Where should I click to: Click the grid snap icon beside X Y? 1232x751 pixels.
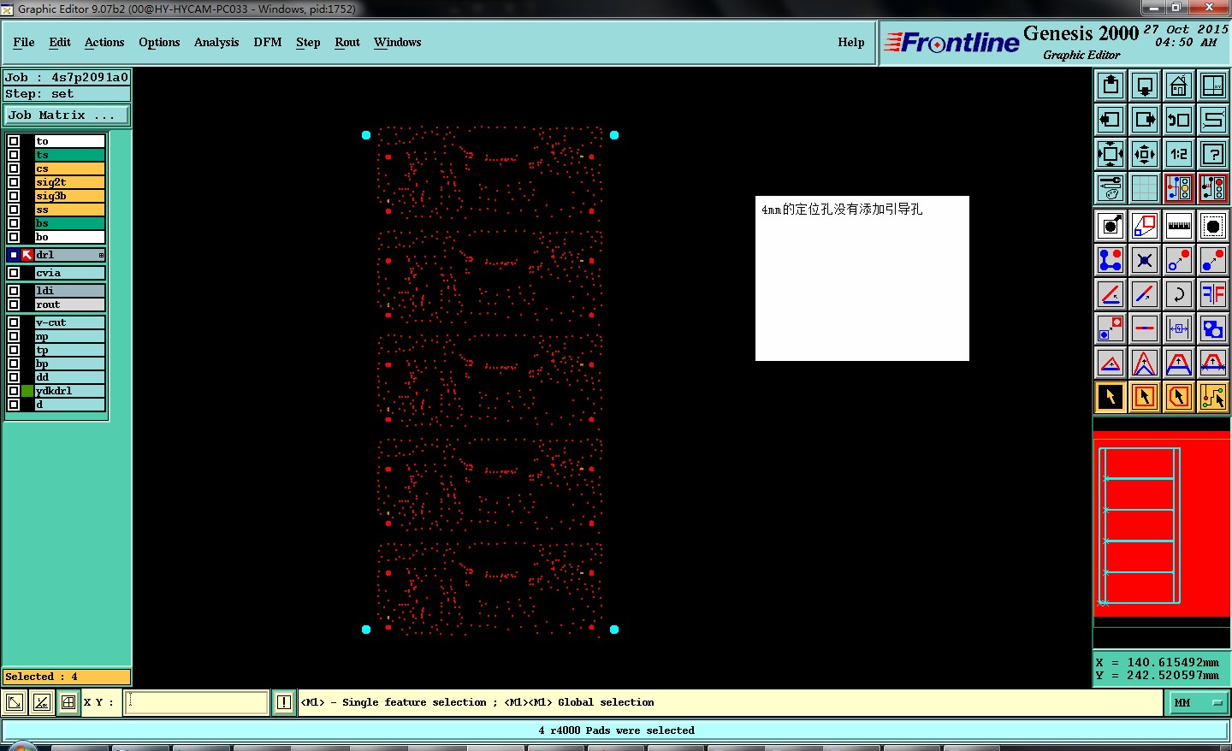pos(68,702)
